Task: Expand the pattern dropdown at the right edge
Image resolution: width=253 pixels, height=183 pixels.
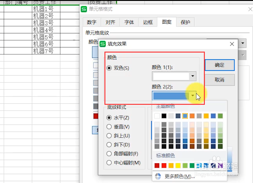Action: (243, 55)
